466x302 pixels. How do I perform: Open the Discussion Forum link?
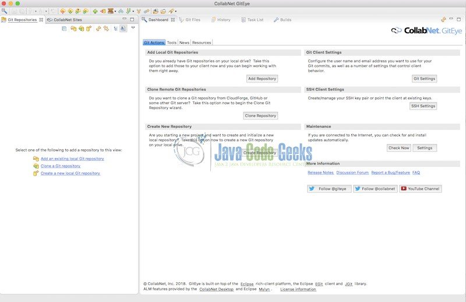352,173
